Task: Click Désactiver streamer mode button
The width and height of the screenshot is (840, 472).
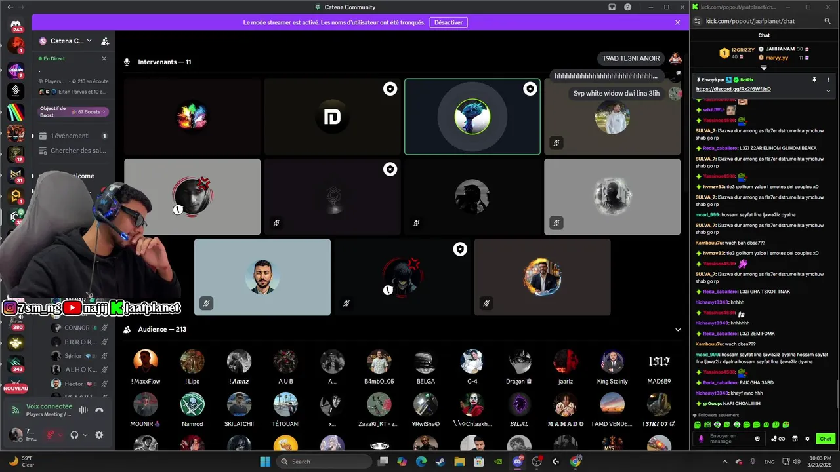Action: click(x=448, y=22)
